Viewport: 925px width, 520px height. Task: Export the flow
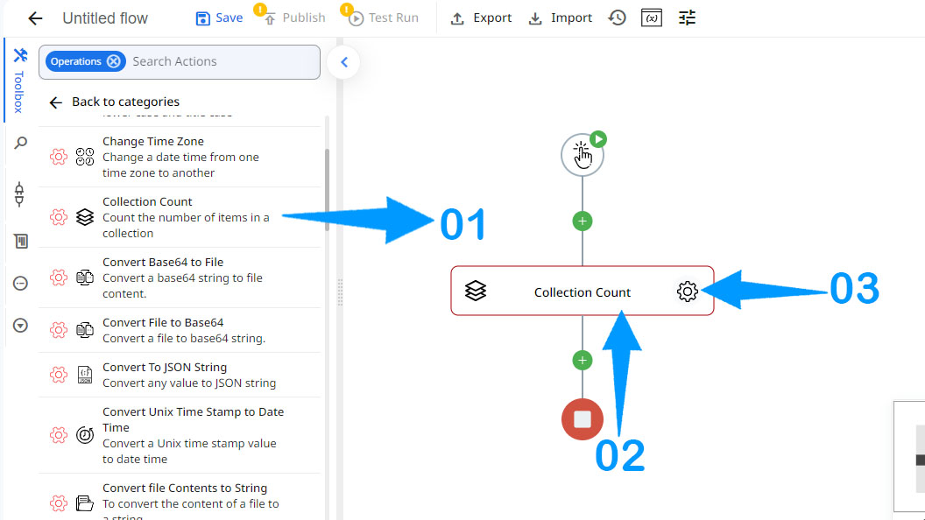(x=481, y=18)
